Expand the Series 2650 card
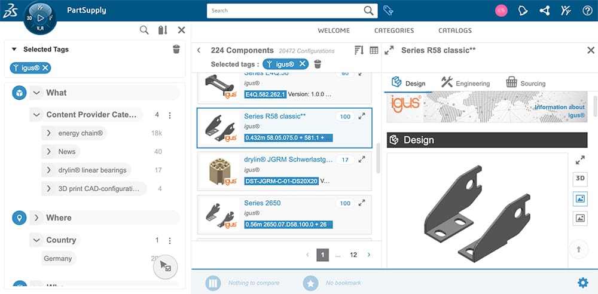Screen dimensions: 598x294 point(362,203)
